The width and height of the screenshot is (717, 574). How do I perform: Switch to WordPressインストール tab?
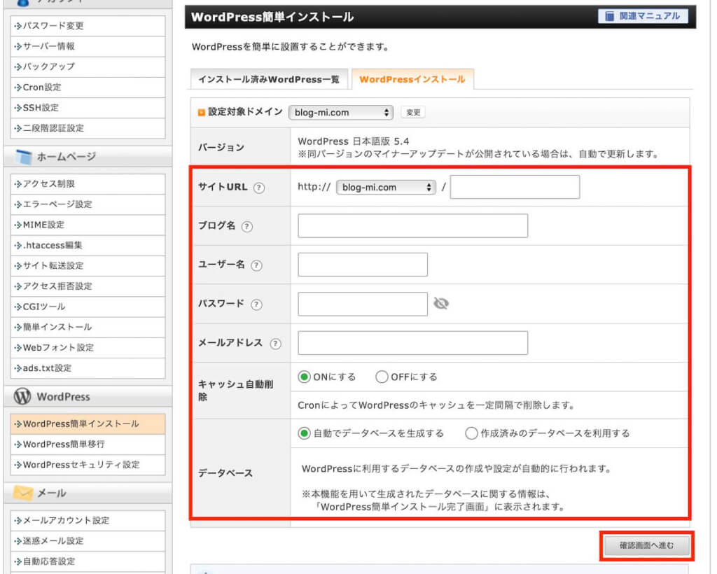click(x=412, y=79)
